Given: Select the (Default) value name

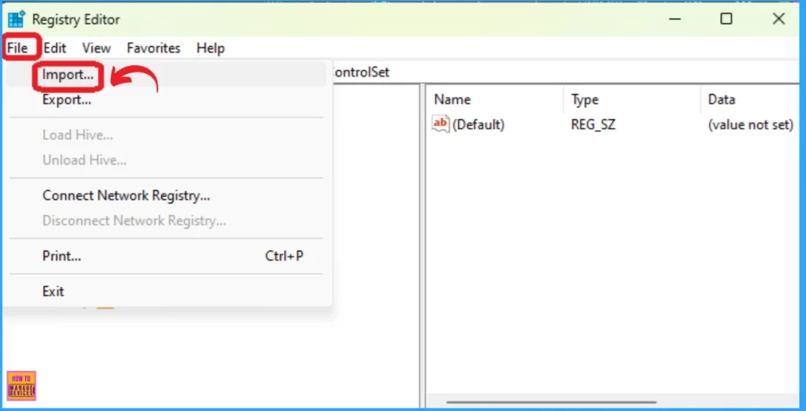Looking at the screenshot, I should click(x=479, y=124).
